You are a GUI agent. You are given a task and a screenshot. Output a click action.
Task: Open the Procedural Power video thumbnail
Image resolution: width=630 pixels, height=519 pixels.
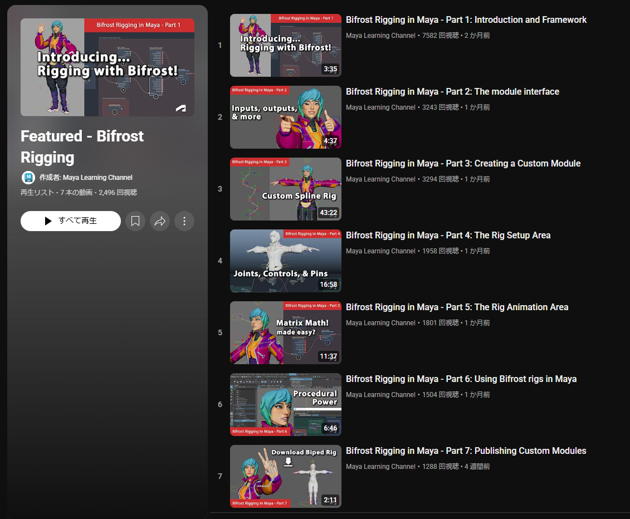coord(286,405)
